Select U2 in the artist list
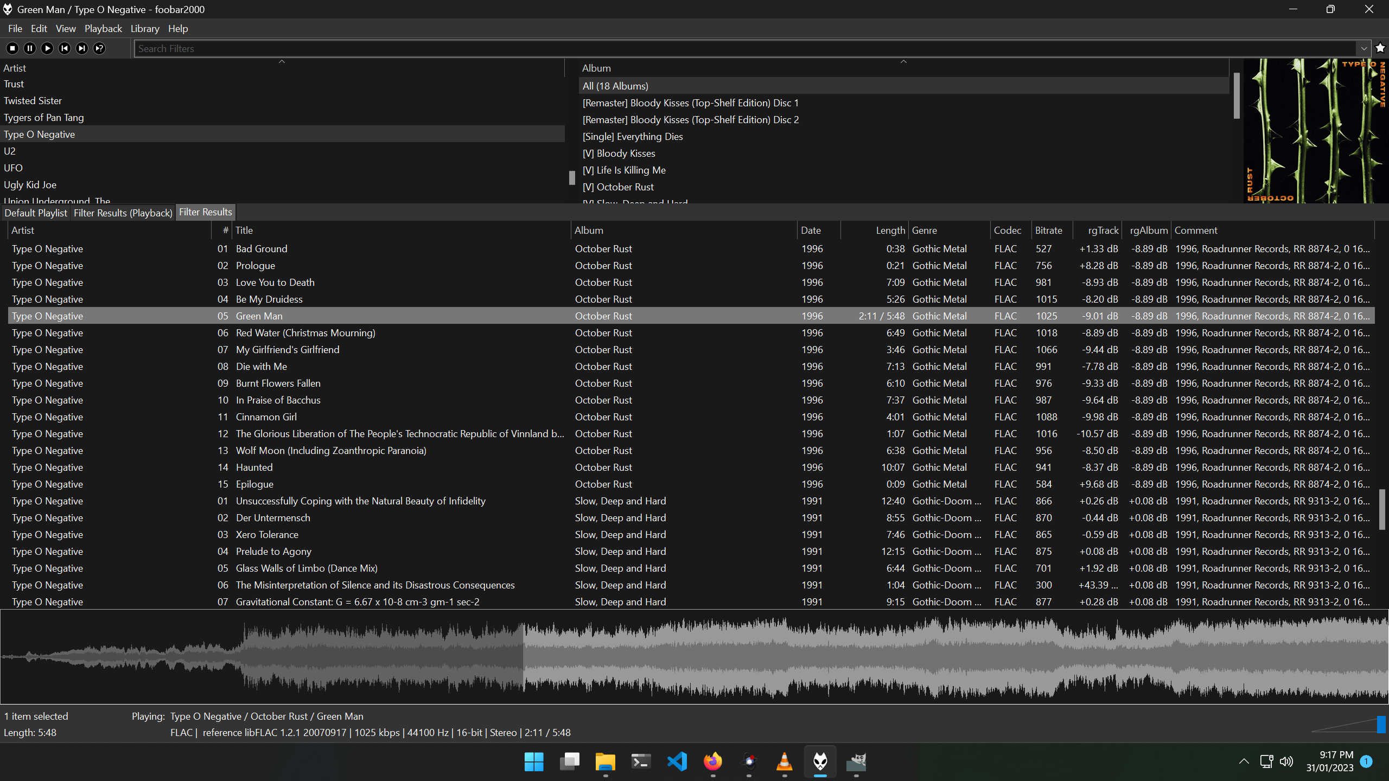The image size is (1389, 781). coord(10,151)
